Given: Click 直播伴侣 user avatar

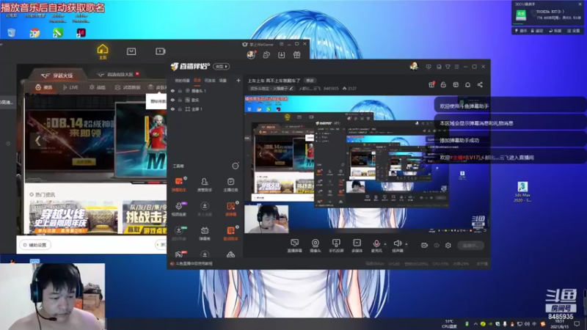Looking at the screenshot, I should click(x=414, y=67).
